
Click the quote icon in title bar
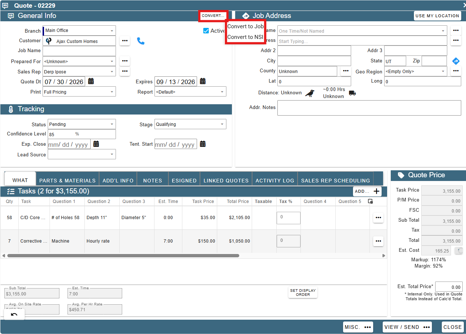click(x=6, y=6)
